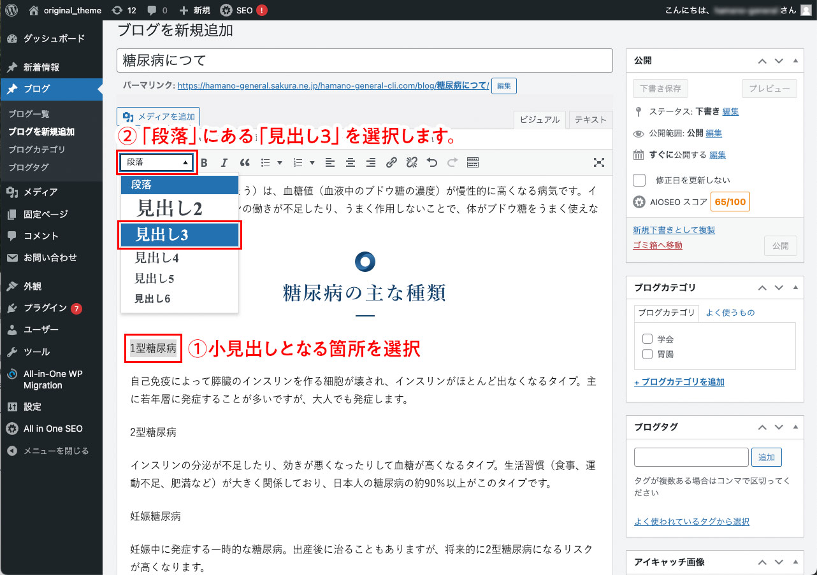Open the post permalink URL
Image resolution: width=817 pixels, height=575 pixels.
333,85
